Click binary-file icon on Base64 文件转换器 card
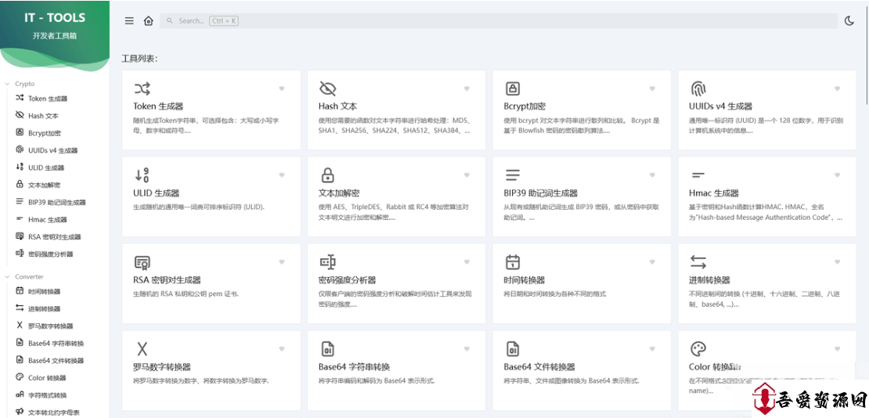This screenshot has width=869, height=418. pyautogui.click(x=513, y=348)
